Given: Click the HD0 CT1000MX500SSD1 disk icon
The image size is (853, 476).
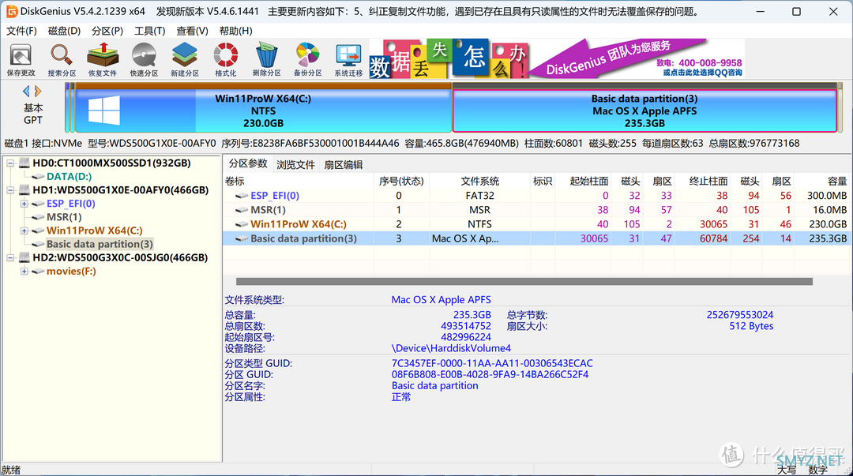Looking at the screenshot, I should 24,163.
